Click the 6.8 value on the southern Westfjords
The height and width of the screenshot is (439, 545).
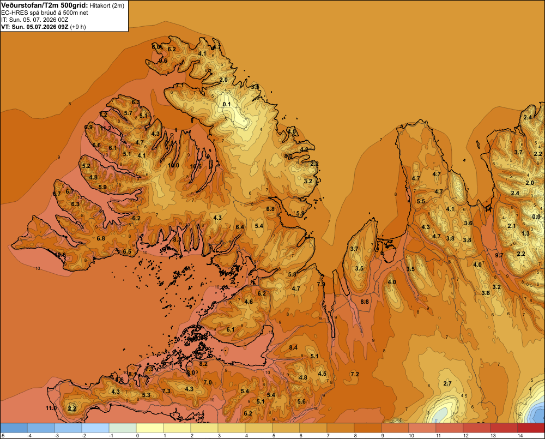tap(101, 239)
